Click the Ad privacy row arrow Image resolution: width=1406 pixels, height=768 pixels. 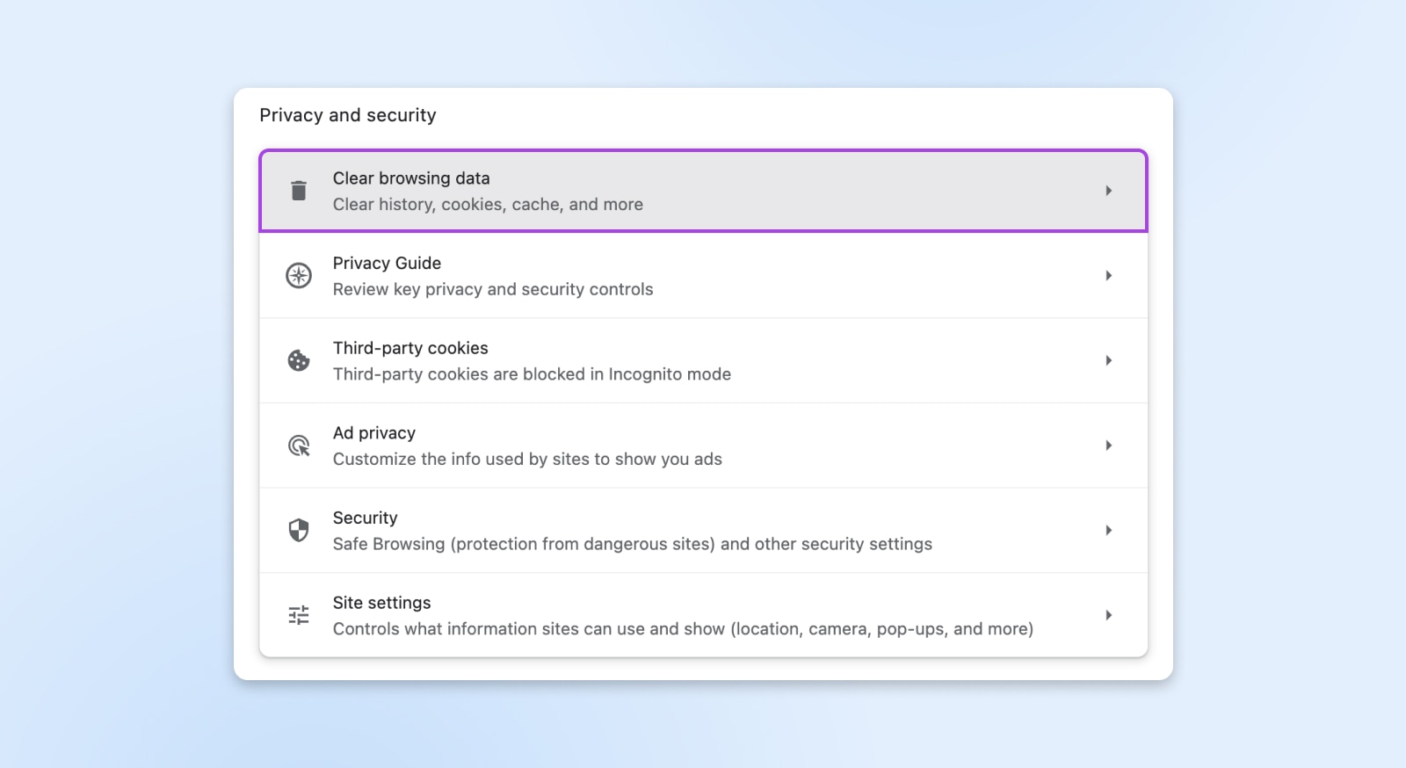point(1108,446)
